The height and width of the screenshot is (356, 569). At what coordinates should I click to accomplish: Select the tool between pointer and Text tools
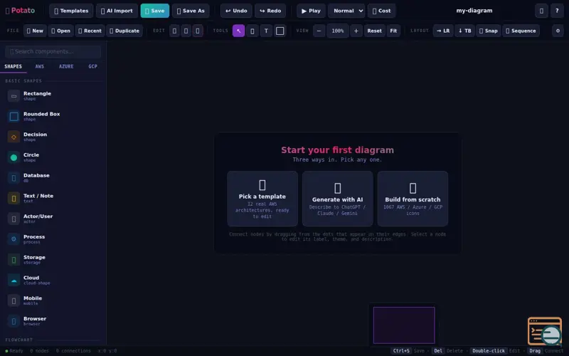point(252,31)
